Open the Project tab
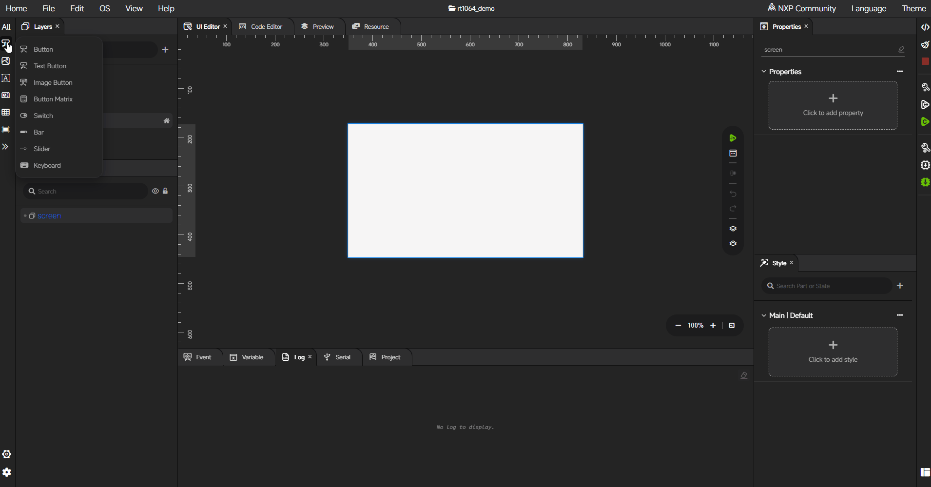The height and width of the screenshot is (487, 931). (x=385, y=357)
